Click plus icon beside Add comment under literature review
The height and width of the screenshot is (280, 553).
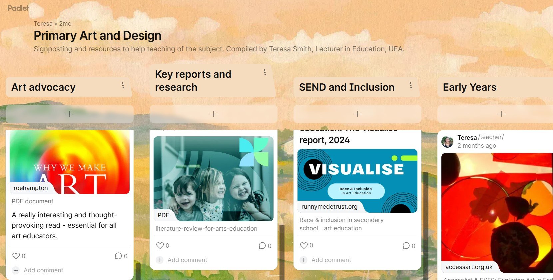coord(160,260)
